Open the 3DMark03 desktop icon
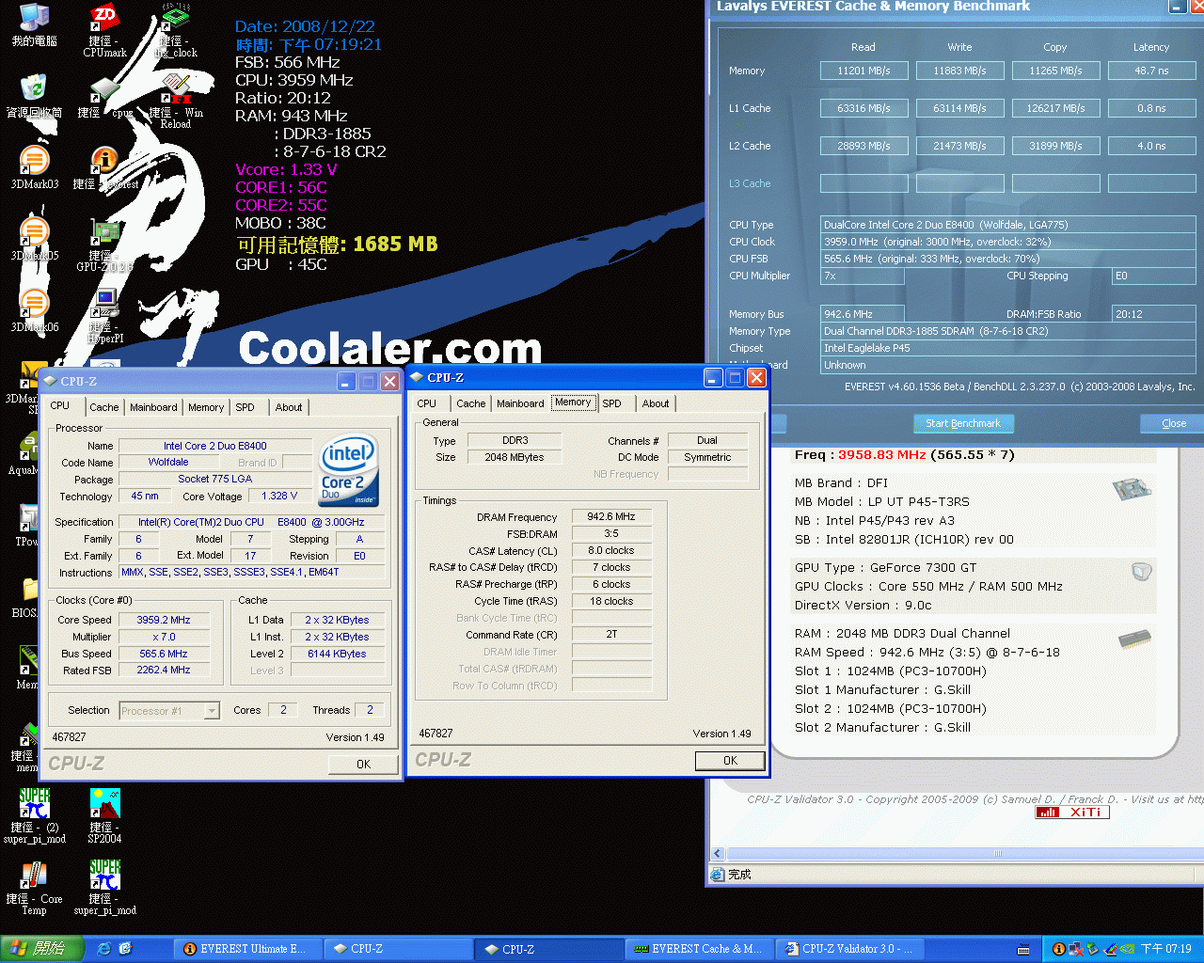The height and width of the screenshot is (963, 1204). (x=34, y=167)
